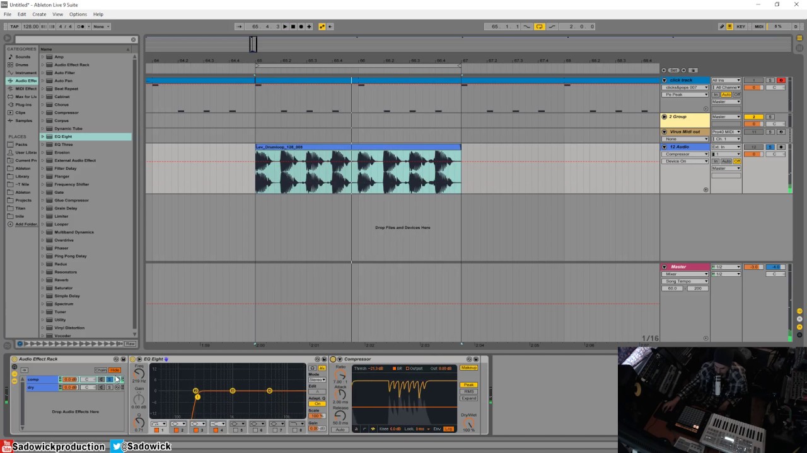The width and height of the screenshot is (807, 453).
Task: Click Chain button in Audio Effect Rack
Action: tap(101, 370)
